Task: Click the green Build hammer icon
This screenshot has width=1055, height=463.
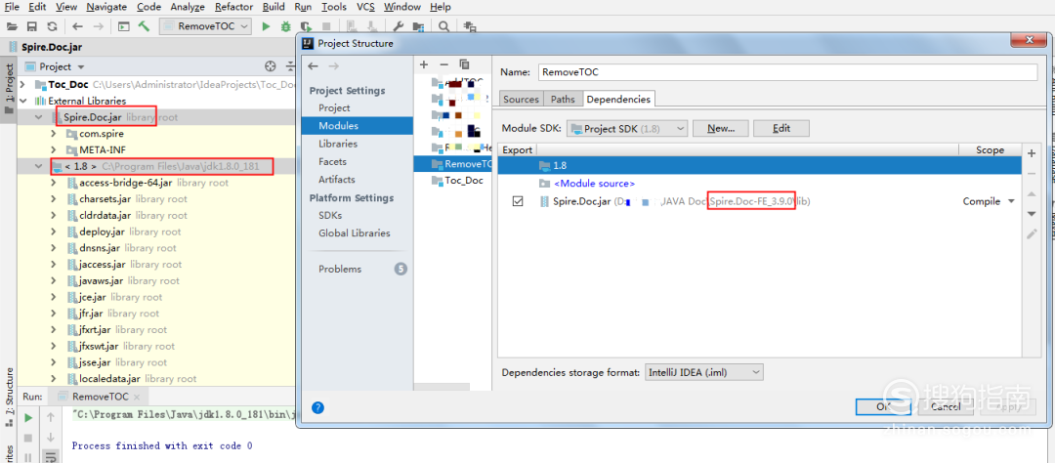Action: tap(144, 26)
